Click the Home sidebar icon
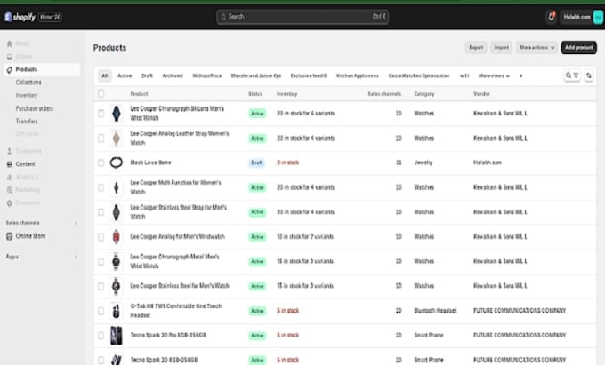This screenshot has height=365, width=605. [9, 44]
